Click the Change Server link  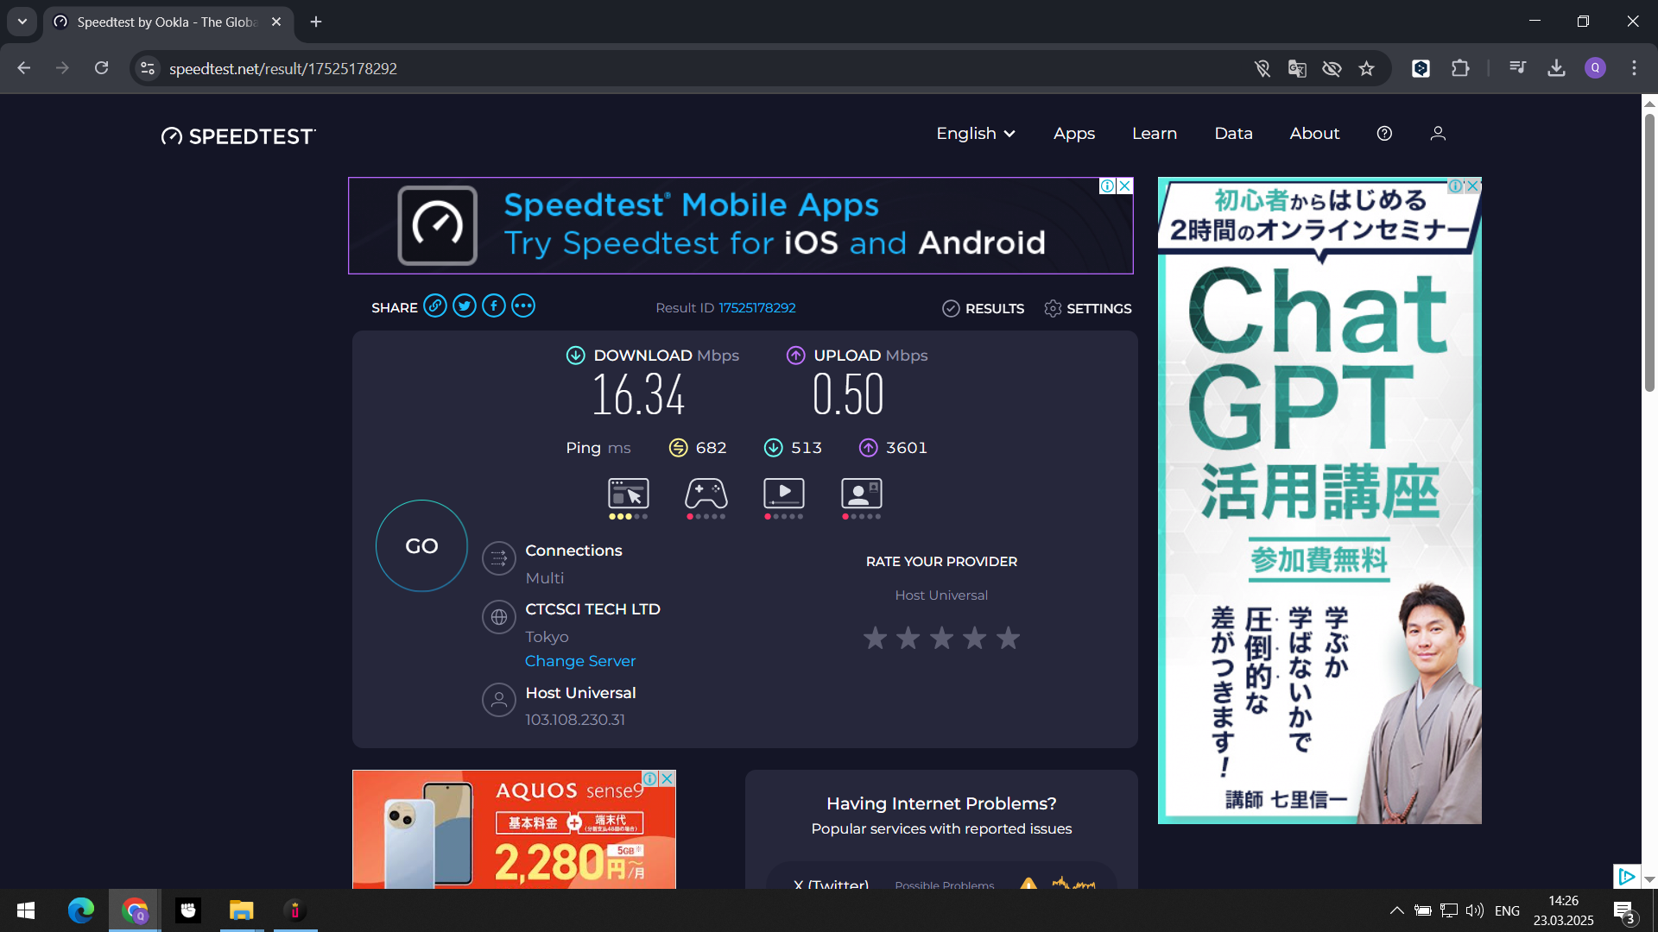580,661
